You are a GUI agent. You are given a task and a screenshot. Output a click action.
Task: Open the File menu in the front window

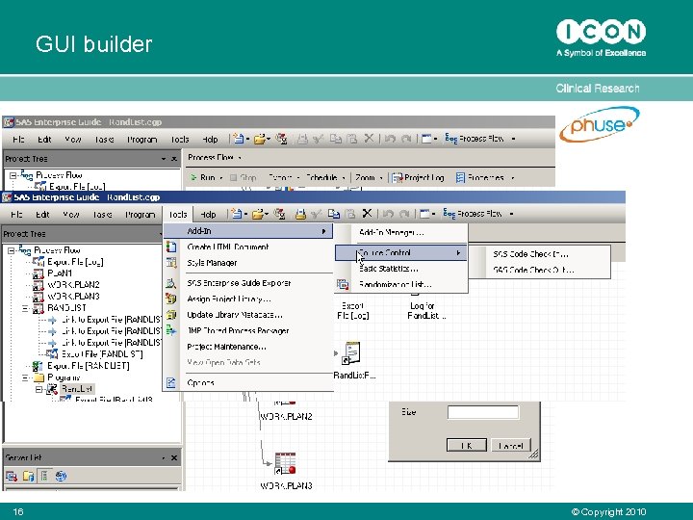pos(16,215)
